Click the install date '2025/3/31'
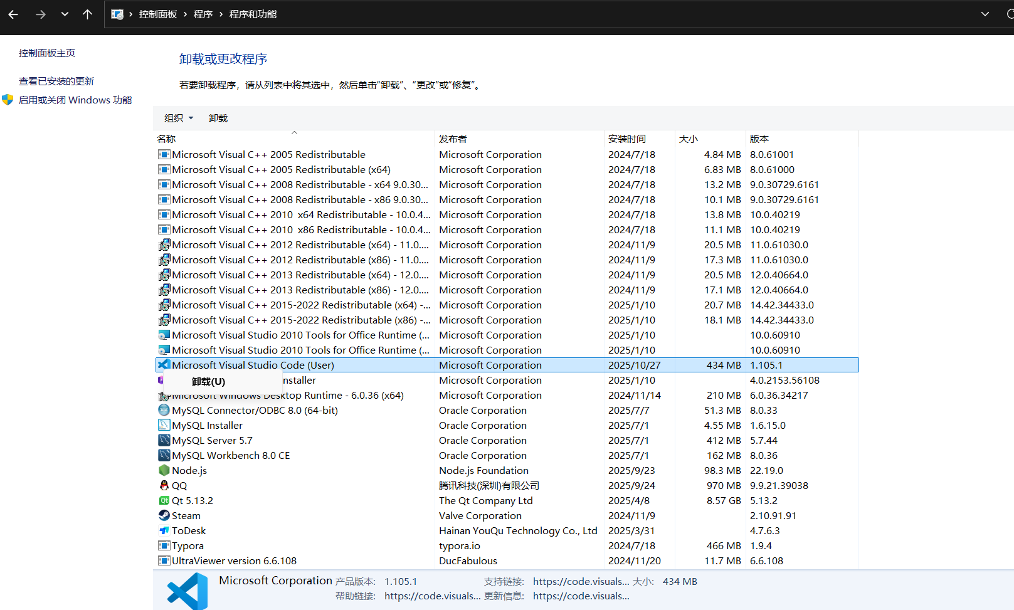This screenshot has height=610, width=1014. 631,530
